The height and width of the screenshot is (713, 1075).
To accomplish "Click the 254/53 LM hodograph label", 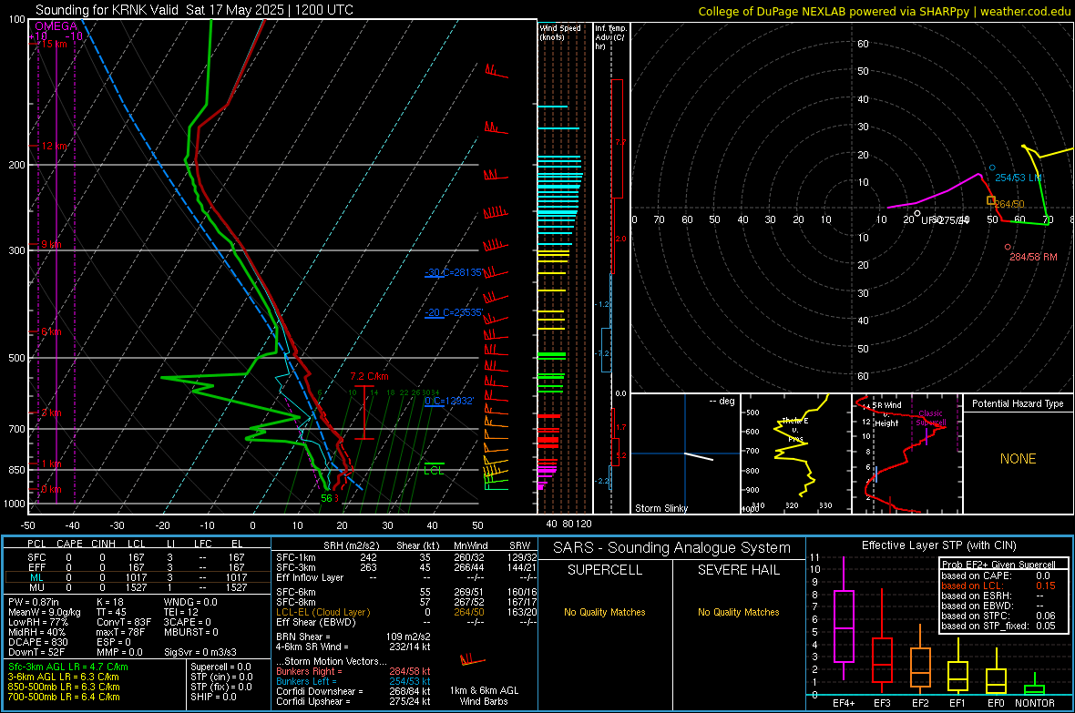I will (x=1019, y=178).
